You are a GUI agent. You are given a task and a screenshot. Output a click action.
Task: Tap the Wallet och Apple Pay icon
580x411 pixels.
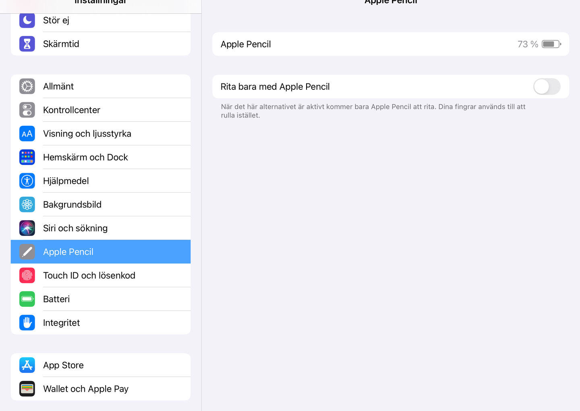[x=27, y=389]
